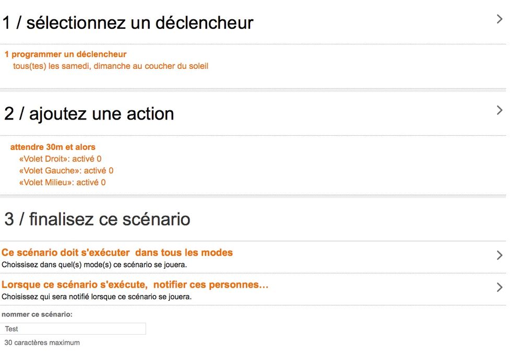Viewport: 521px width, 354px height.
Task: Click 'Choisissez dans quel(s) mode(s)' description text
Action: point(94,265)
